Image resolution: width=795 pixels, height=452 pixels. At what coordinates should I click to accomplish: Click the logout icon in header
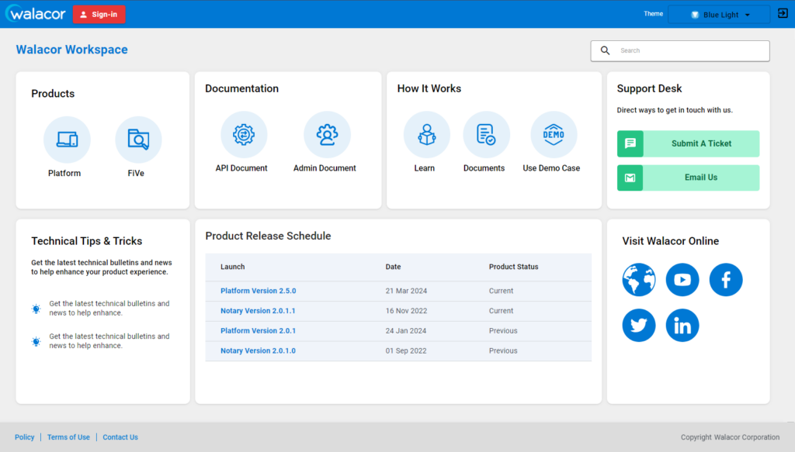click(x=782, y=14)
